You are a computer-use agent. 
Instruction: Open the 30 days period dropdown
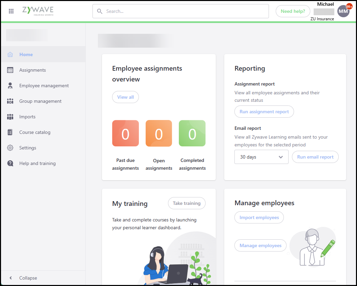point(261,157)
